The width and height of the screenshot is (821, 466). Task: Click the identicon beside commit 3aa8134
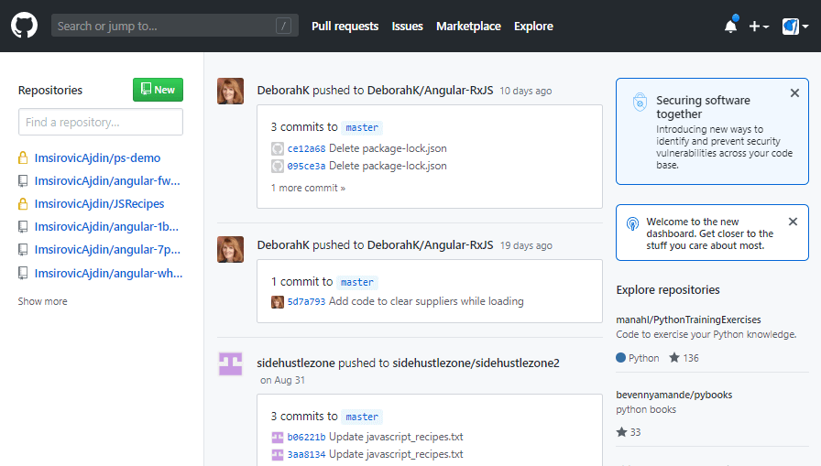pos(278,455)
